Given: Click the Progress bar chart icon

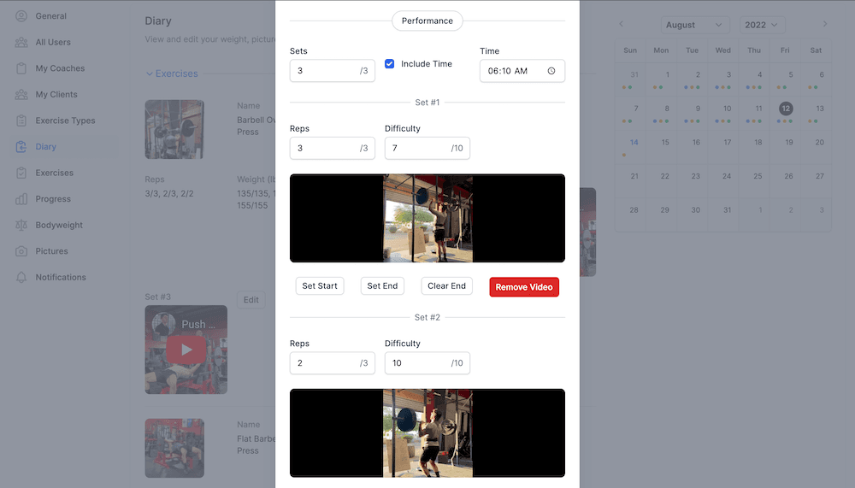Looking at the screenshot, I should [x=21, y=199].
